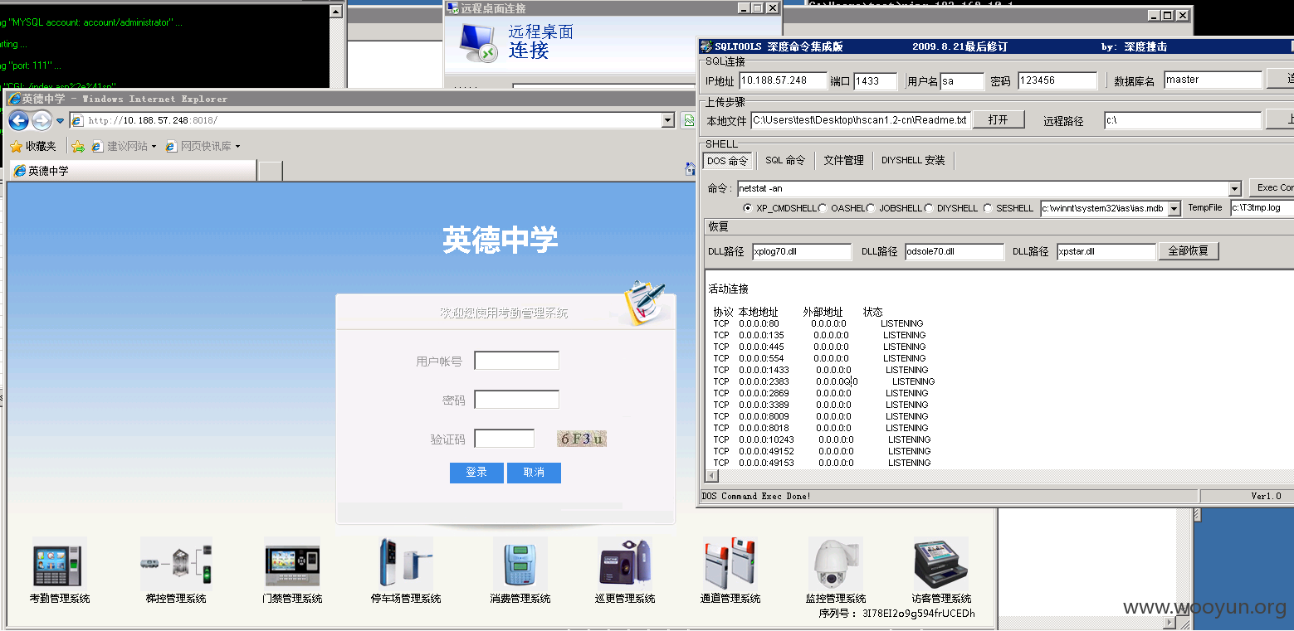Open the IE recent pages dropdown arrow

point(60,121)
